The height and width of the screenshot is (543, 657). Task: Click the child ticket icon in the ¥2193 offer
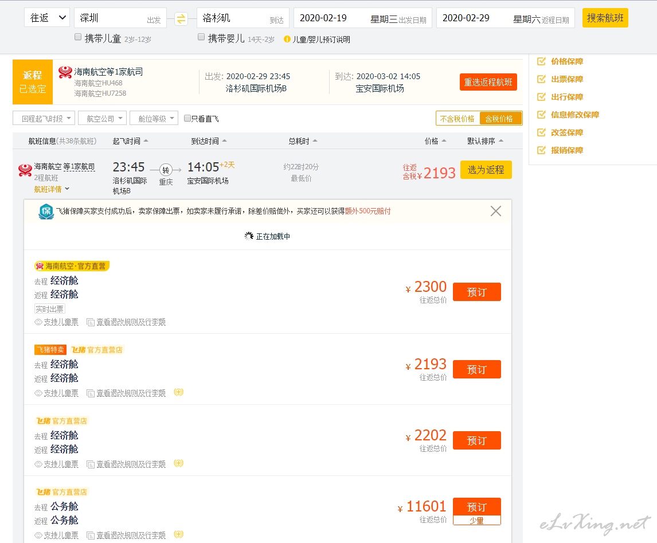click(x=38, y=393)
